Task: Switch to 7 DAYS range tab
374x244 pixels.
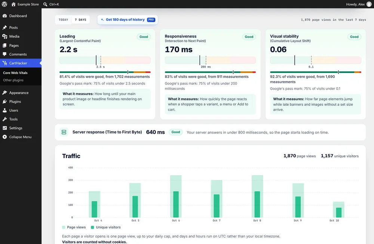Action: pyautogui.click(x=81, y=20)
